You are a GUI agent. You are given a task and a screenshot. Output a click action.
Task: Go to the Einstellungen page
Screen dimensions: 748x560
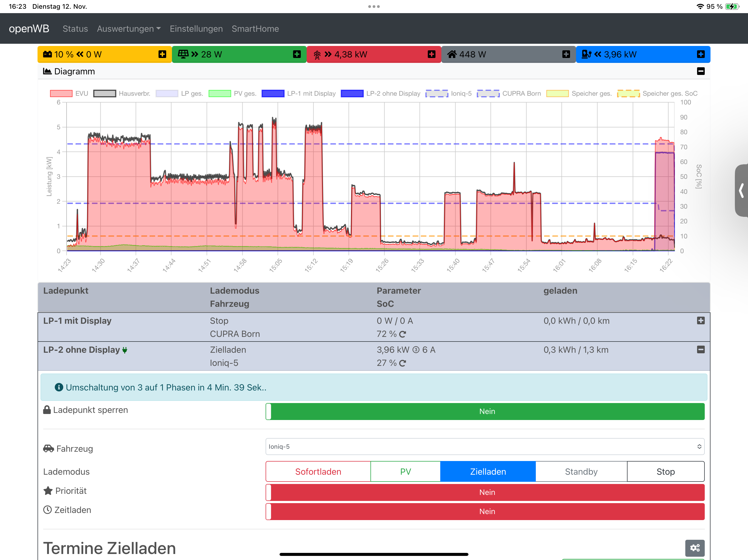(x=196, y=29)
